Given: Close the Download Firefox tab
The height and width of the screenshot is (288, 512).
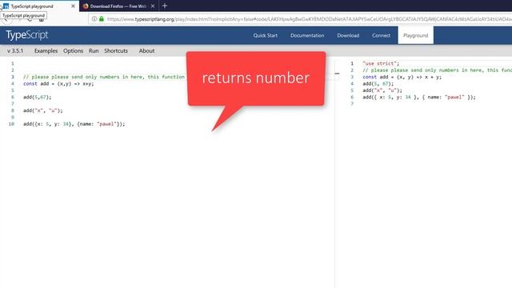Looking at the screenshot, I should click(x=153, y=6).
